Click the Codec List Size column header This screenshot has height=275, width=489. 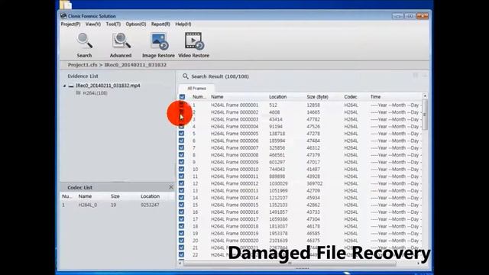(x=115, y=196)
